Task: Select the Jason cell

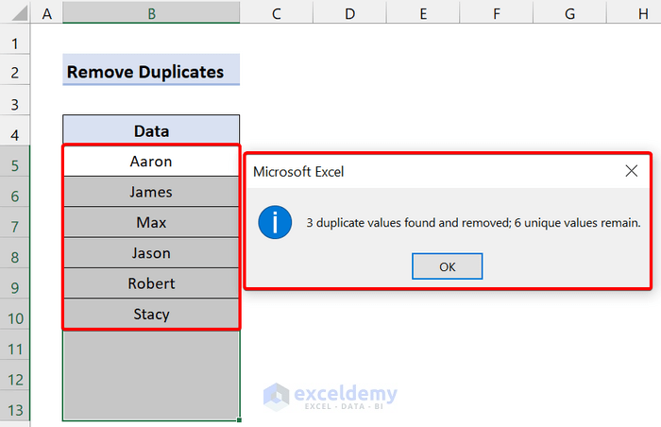Action: coord(151,253)
